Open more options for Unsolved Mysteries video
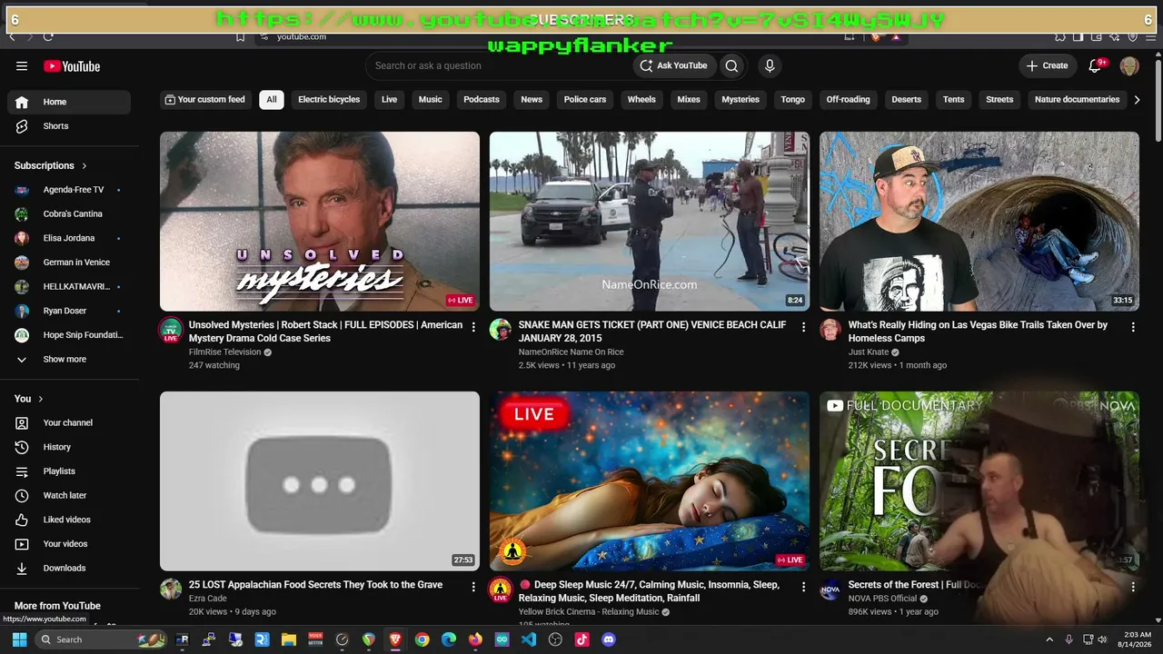Viewport: 1163px width, 654px height. point(473,327)
